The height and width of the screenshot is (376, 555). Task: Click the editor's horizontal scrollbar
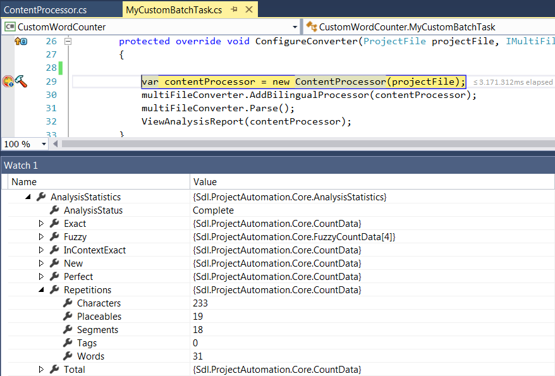pyautogui.click(x=303, y=144)
